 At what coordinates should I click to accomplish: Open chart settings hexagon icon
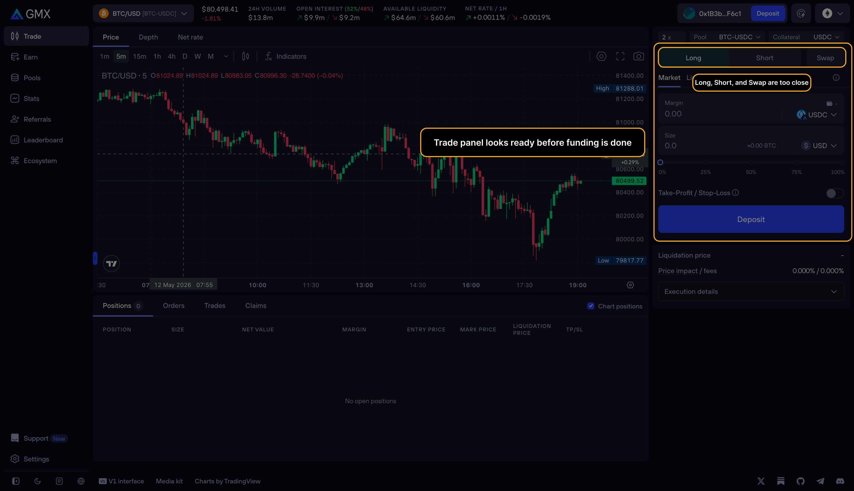[601, 56]
